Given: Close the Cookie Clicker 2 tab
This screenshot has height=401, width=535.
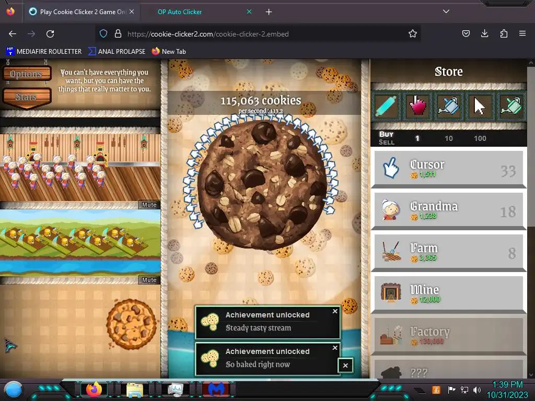Looking at the screenshot, I should click(x=132, y=11).
